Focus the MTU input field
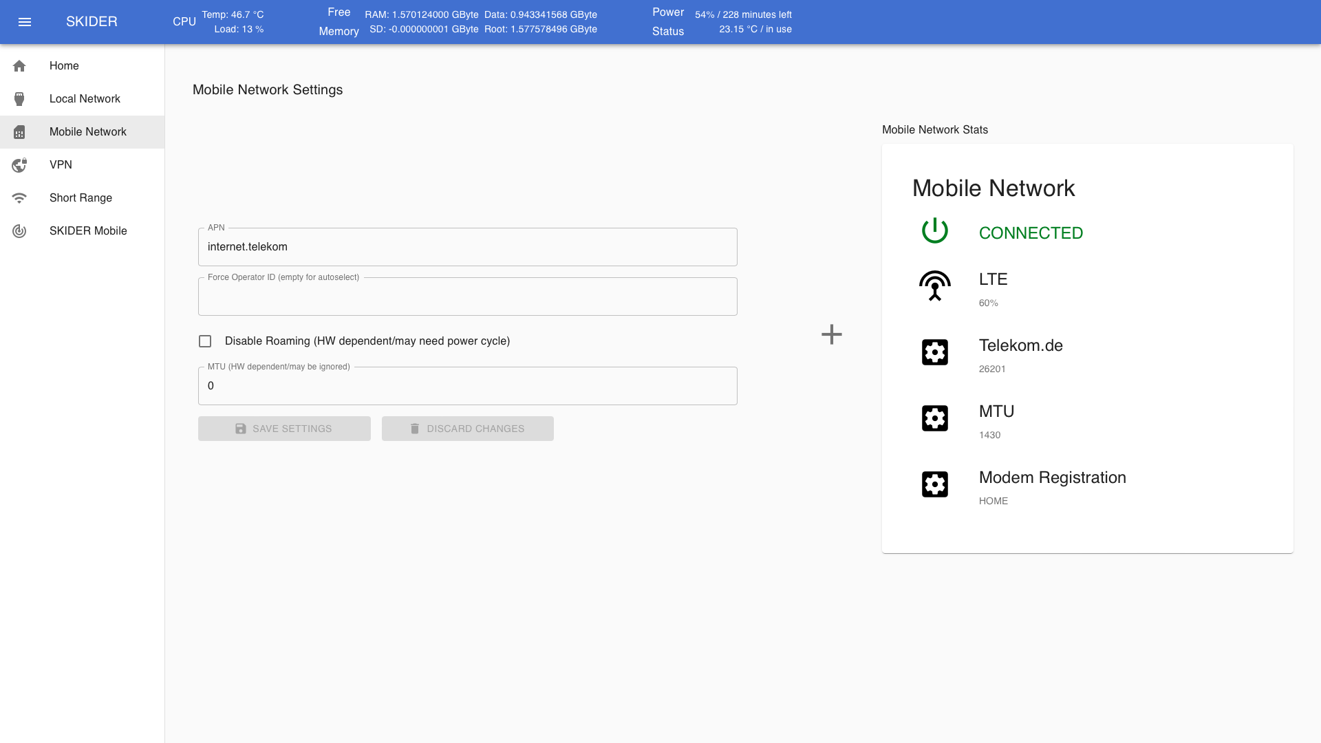Screen dimensions: 1321x743 click(468, 386)
